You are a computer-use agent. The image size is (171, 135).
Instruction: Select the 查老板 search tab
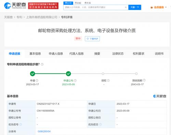(x=78, y=3)
